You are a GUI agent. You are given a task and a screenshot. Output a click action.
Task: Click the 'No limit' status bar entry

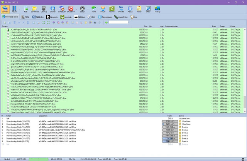coord(7,159)
